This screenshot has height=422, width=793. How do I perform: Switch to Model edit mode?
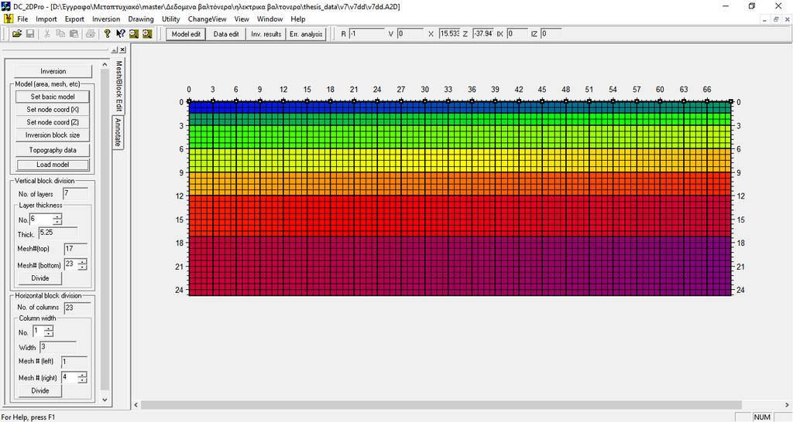click(x=186, y=34)
